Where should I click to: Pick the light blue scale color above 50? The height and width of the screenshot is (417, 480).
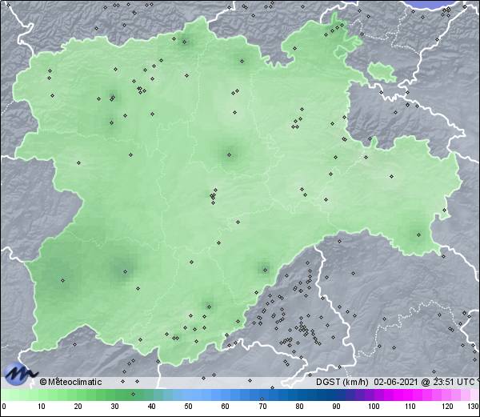pos(189,395)
